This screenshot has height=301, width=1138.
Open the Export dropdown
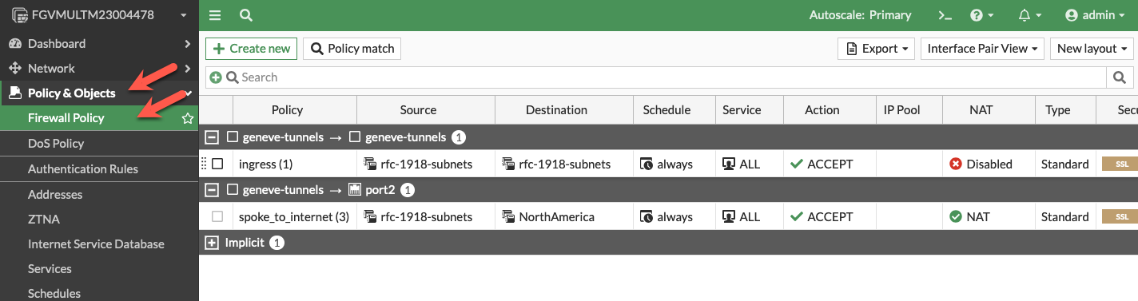click(x=876, y=49)
